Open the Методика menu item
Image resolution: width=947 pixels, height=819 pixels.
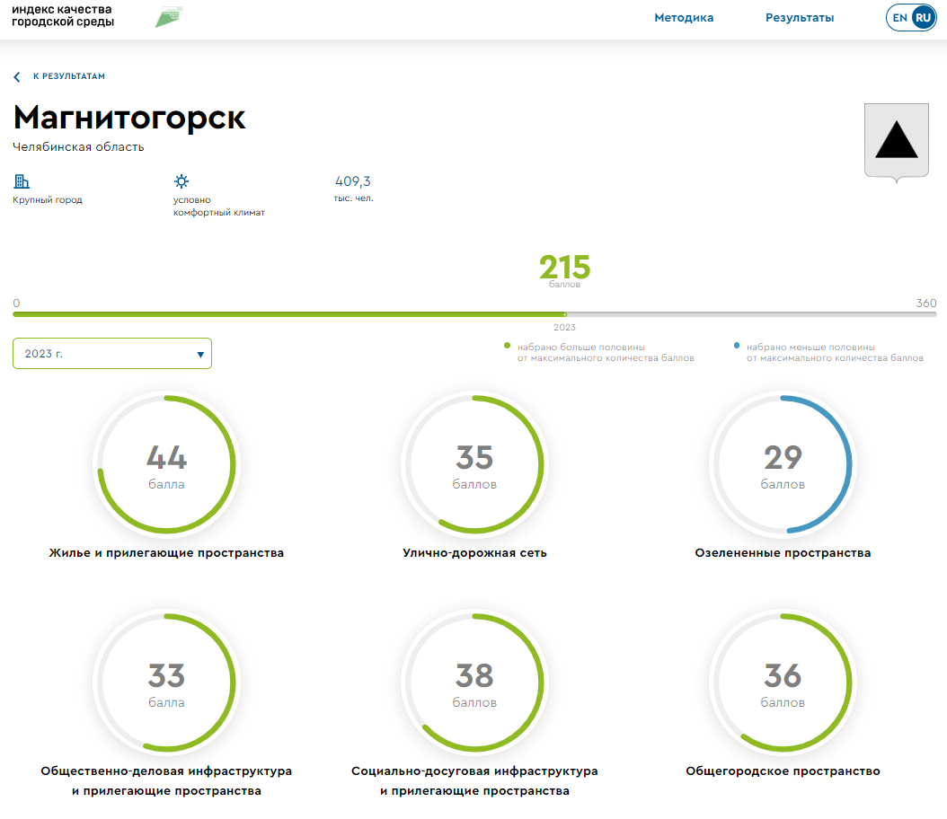[x=684, y=18]
